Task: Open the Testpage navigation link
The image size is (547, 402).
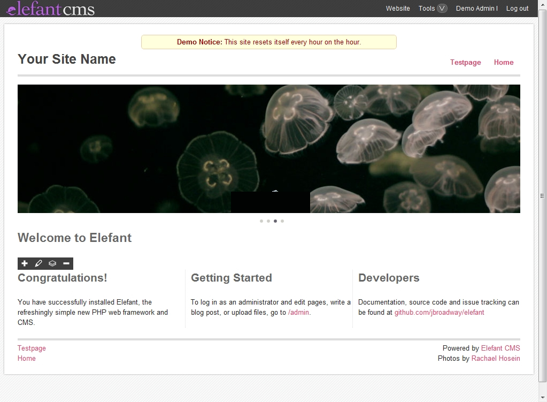Action: pyautogui.click(x=465, y=62)
